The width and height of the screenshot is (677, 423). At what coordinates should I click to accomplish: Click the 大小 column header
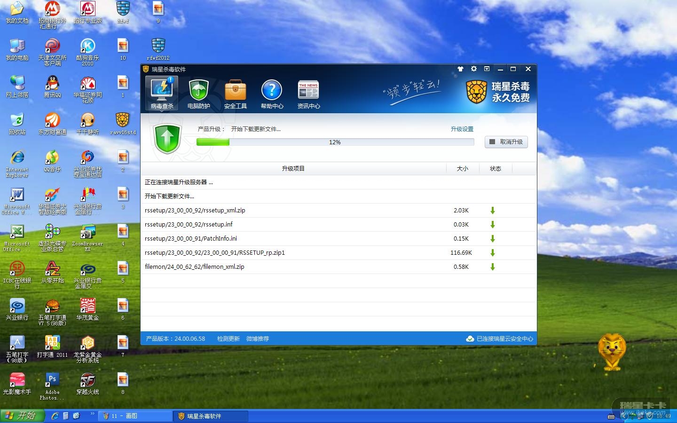pyautogui.click(x=462, y=168)
